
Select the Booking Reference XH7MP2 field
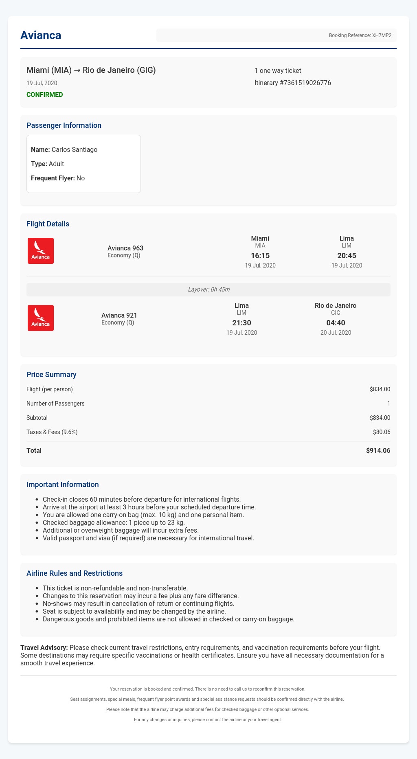click(277, 35)
